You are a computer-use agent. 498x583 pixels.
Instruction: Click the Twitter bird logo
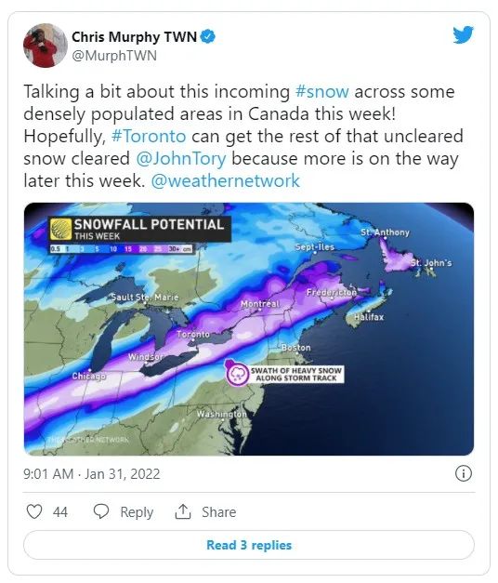point(463,34)
